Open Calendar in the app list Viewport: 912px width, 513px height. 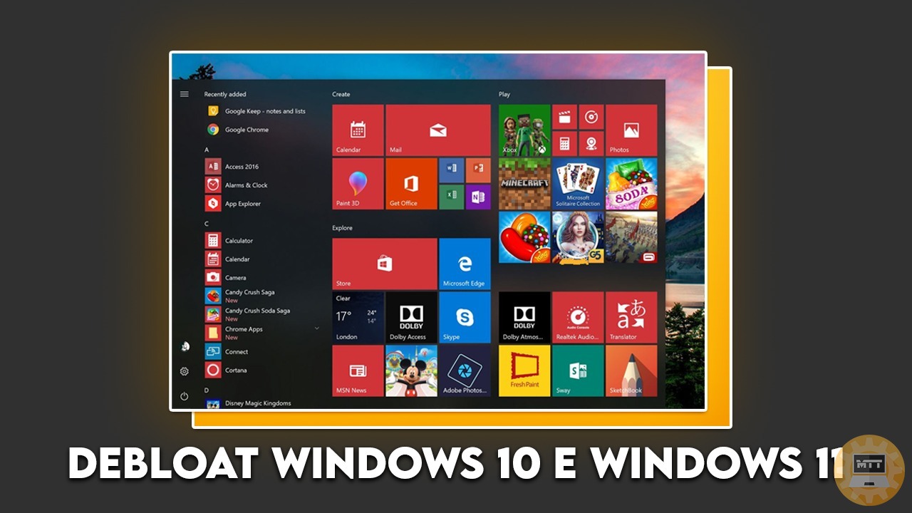coord(228,259)
